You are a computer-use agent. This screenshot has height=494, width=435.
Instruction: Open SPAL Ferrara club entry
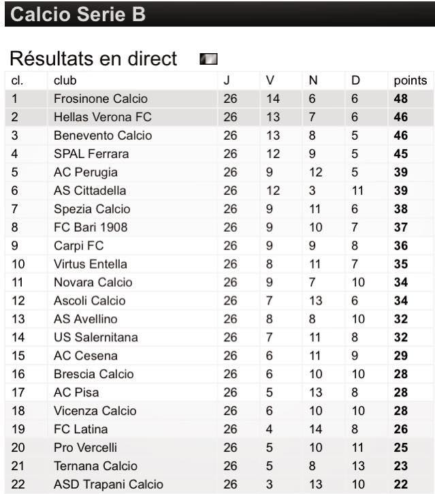tap(91, 154)
